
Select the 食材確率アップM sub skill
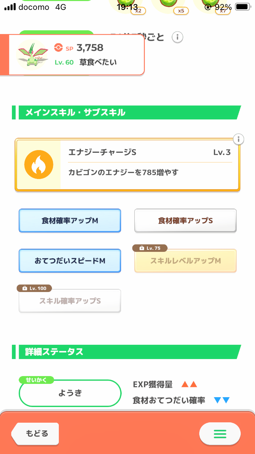[70, 221]
